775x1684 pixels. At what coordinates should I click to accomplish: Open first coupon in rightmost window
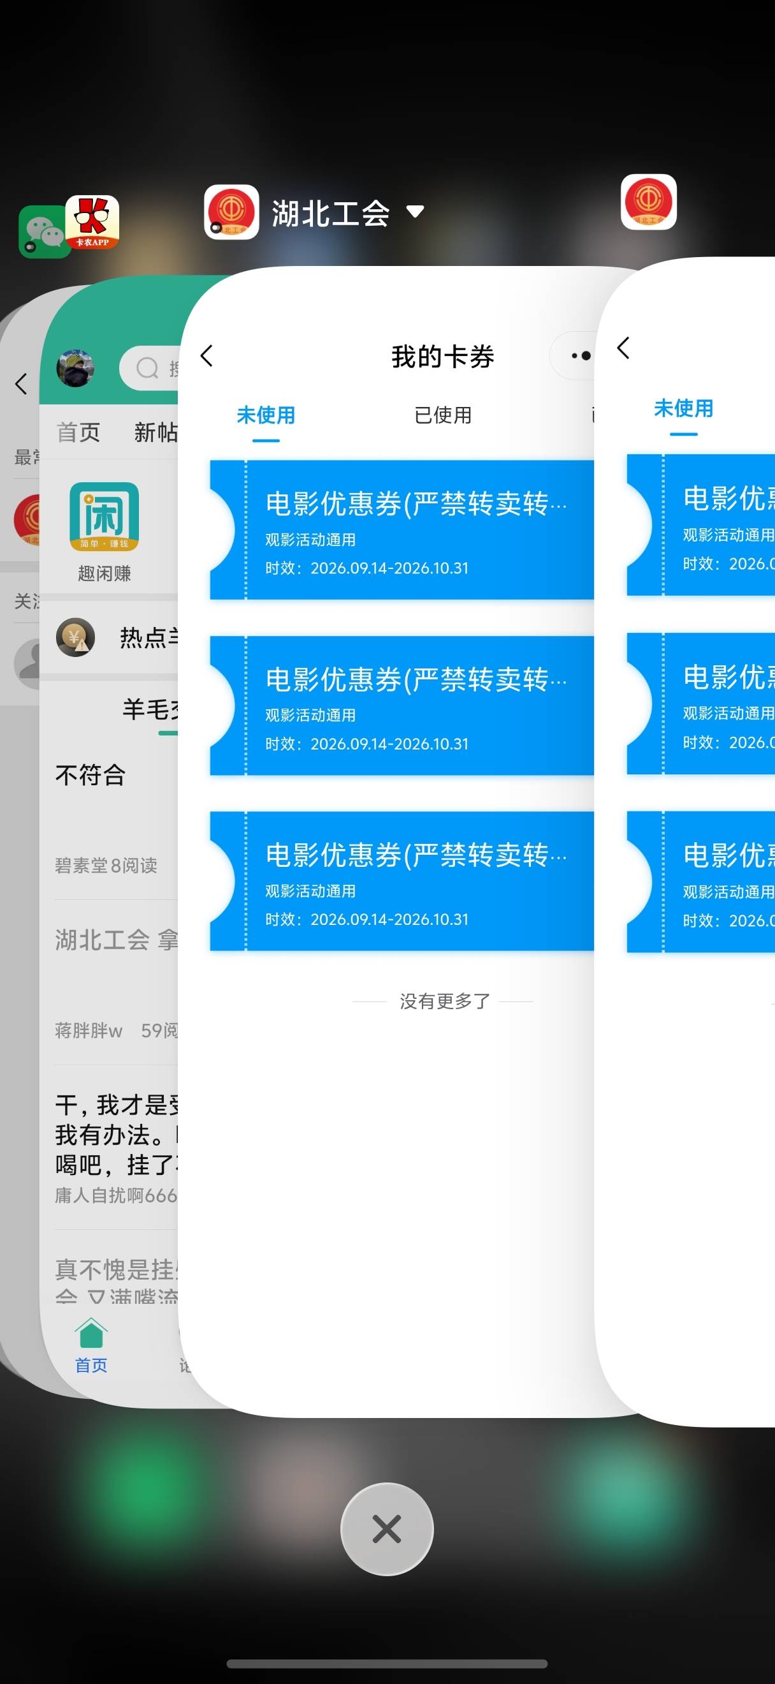point(700,525)
